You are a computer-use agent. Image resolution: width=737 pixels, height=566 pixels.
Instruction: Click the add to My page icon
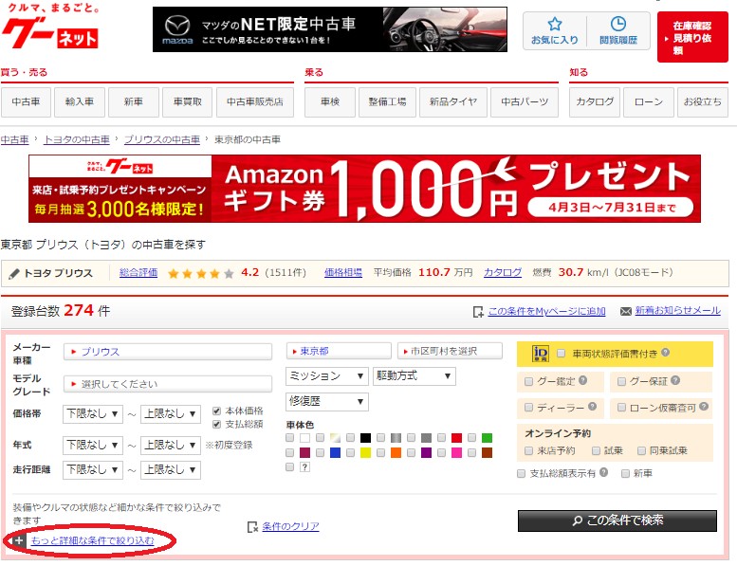(478, 311)
